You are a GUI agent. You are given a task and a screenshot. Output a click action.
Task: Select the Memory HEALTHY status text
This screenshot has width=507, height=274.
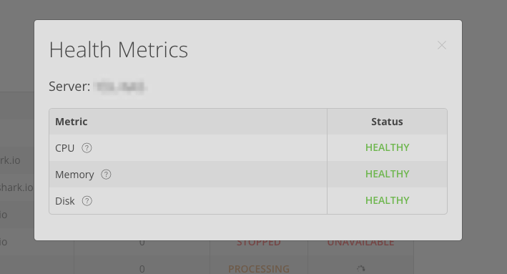pyautogui.click(x=387, y=174)
